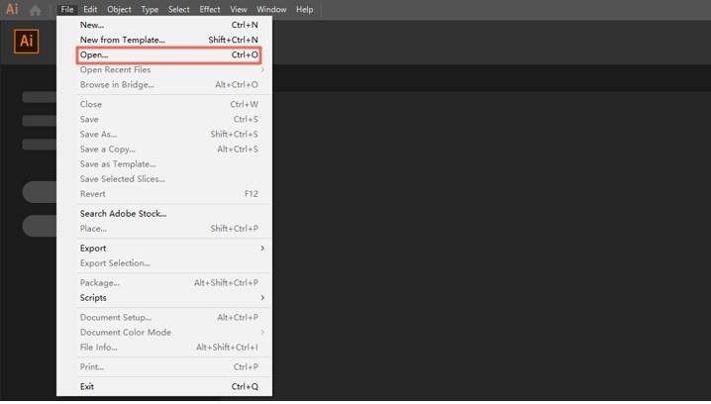The image size is (711, 404).
Task: Click the small Ai logo in the menu bar
Action: click(x=12, y=9)
